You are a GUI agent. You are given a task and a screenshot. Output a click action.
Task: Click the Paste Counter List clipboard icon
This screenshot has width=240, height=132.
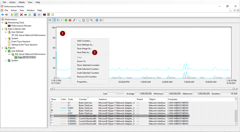pyautogui.click(x=83, y=20)
